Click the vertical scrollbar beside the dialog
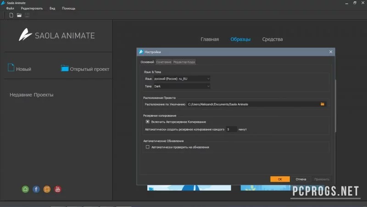The width and height of the screenshot is (367, 207). pyautogui.click(x=336, y=106)
